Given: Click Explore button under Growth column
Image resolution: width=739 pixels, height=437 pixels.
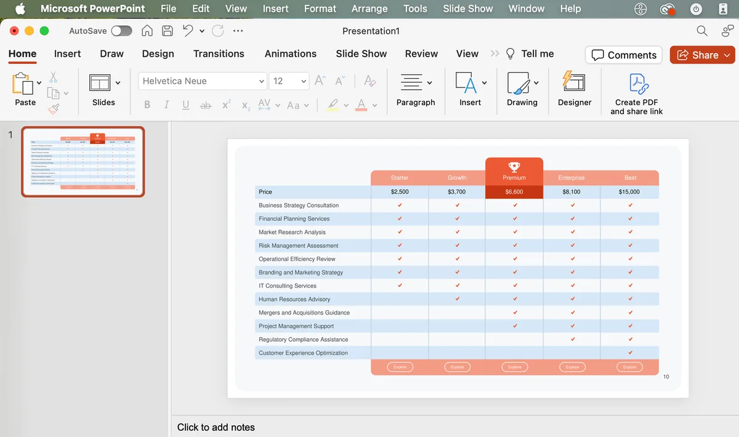Looking at the screenshot, I should pos(457,367).
